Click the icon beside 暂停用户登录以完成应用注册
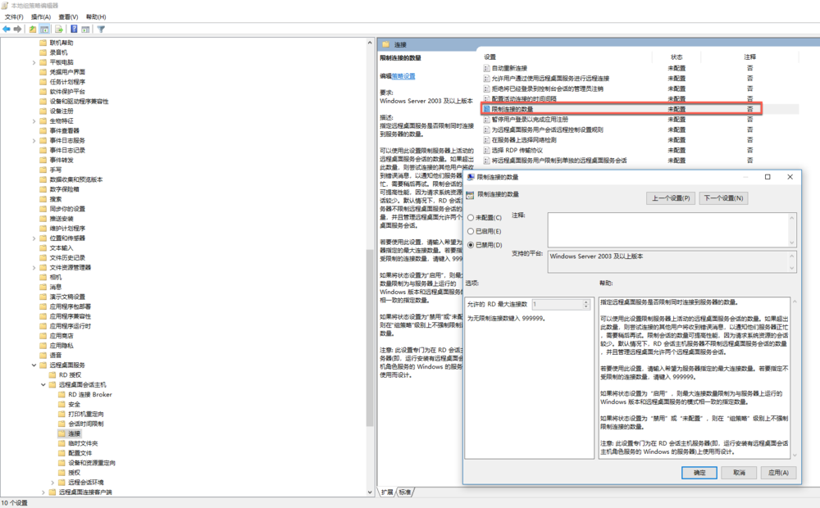Screen dimensions: 820x508 tap(486, 119)
